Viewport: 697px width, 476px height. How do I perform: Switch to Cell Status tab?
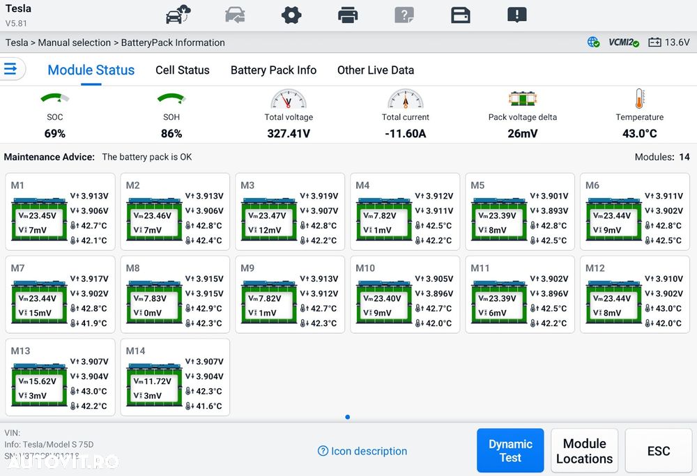coord(182,70)
